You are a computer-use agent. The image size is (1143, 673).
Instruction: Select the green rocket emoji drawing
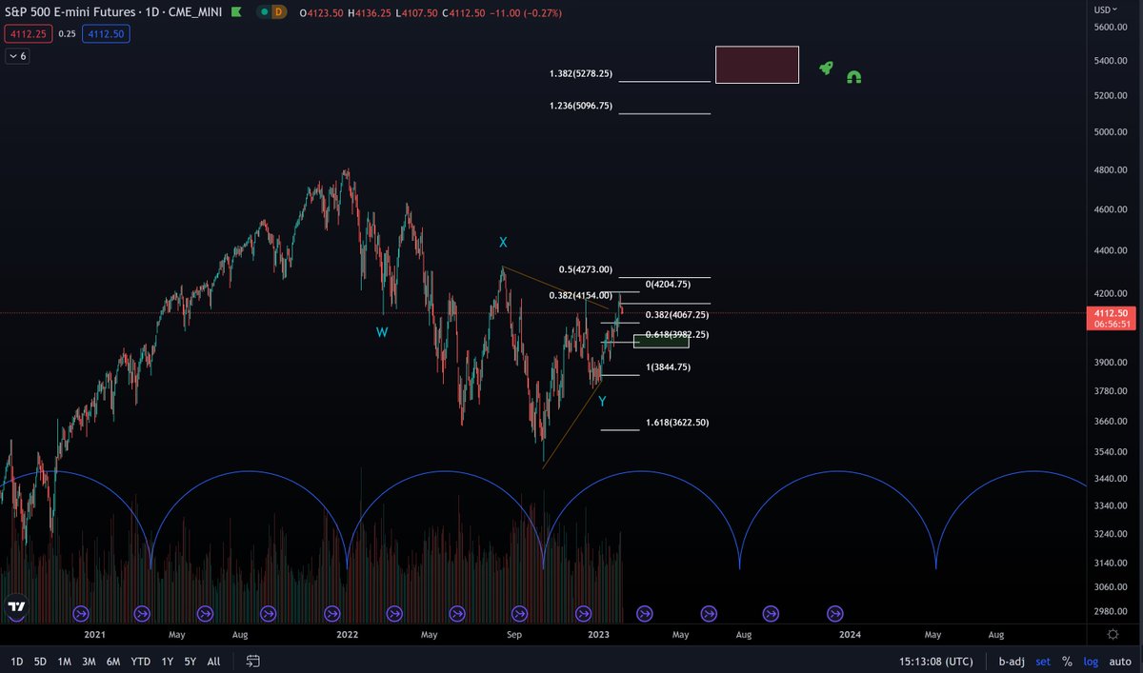826,69
